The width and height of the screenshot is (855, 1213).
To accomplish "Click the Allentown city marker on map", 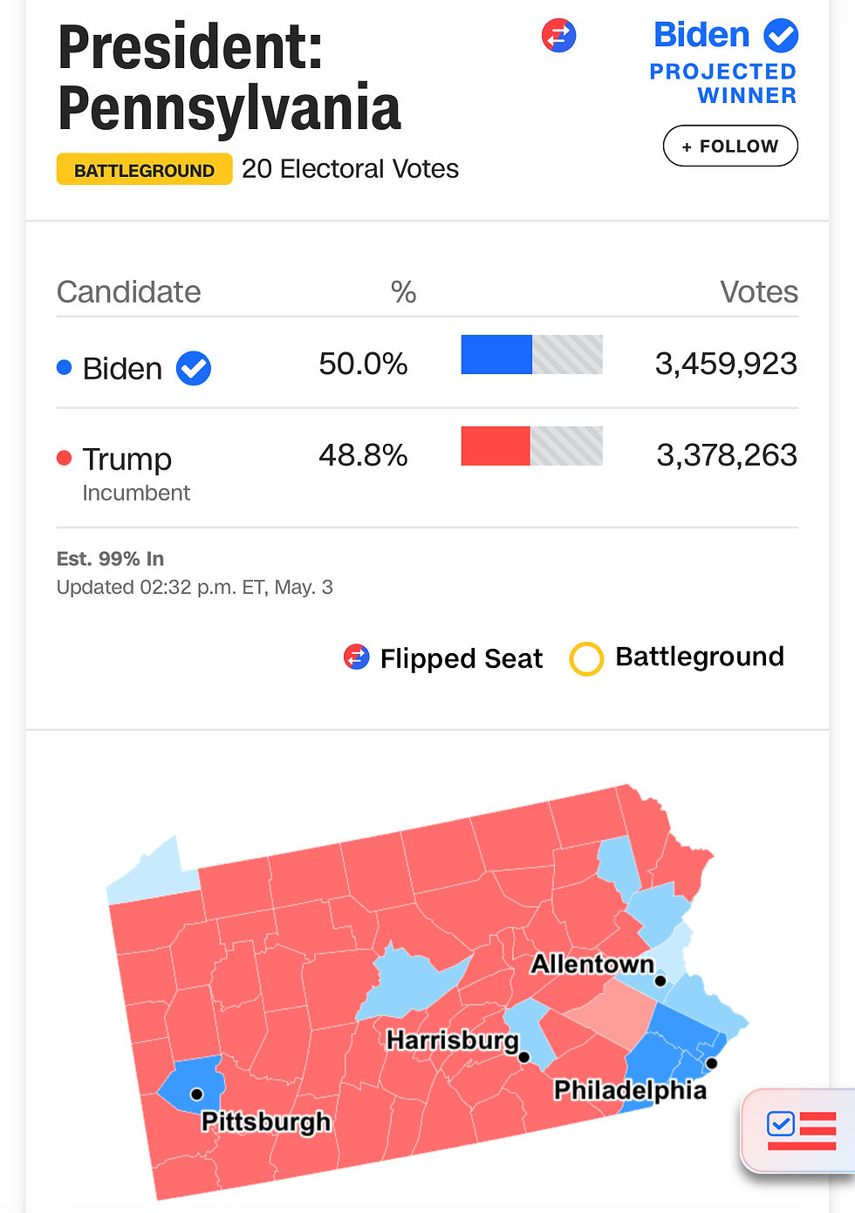I will pos(660,981).
